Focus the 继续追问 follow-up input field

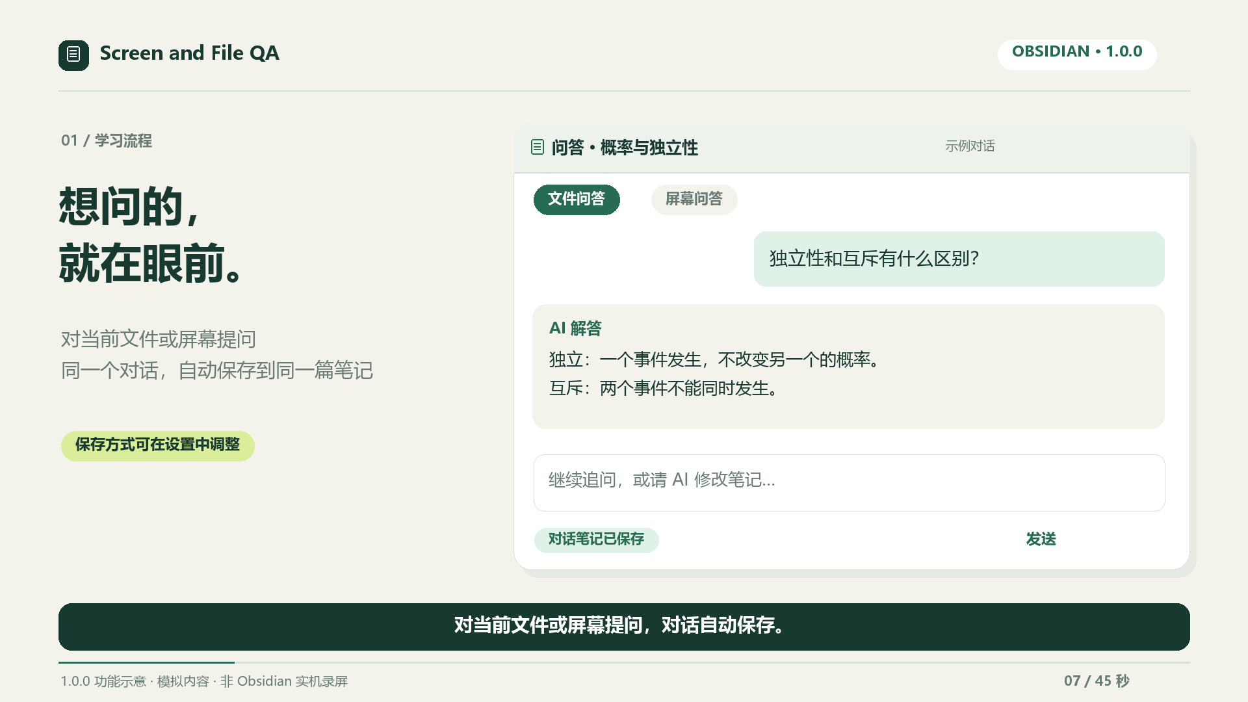point(849,482)
